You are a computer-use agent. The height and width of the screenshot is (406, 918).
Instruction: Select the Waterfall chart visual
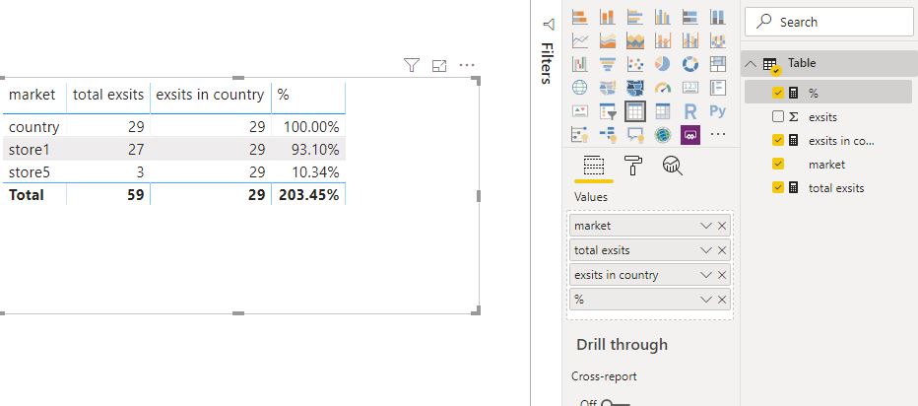[579, 64]
